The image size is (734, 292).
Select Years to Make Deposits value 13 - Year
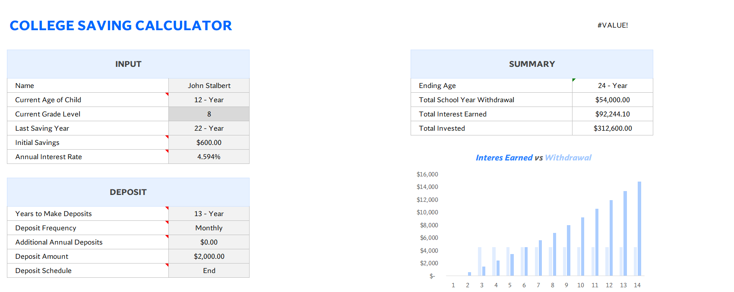tap(209, 214)
